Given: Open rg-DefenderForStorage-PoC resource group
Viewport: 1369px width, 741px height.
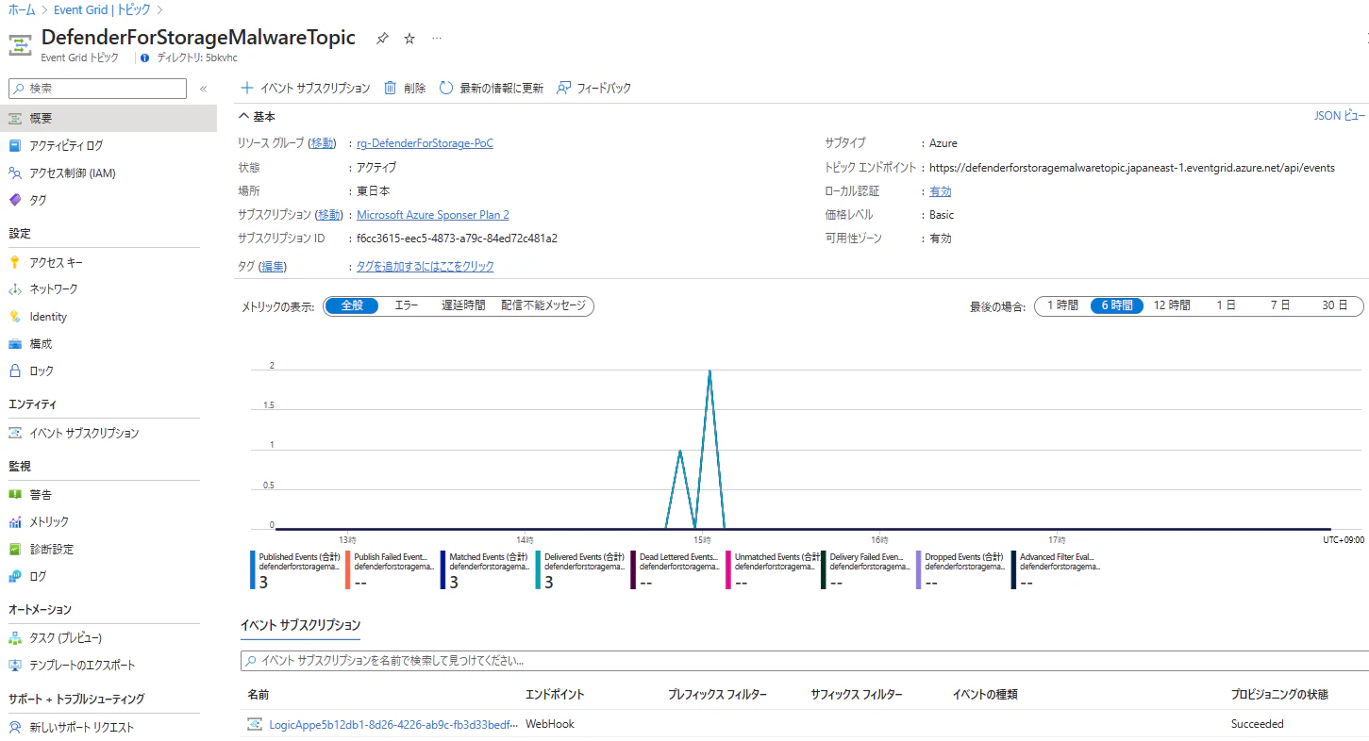Looking at the screenshot, I should (425, 143).
